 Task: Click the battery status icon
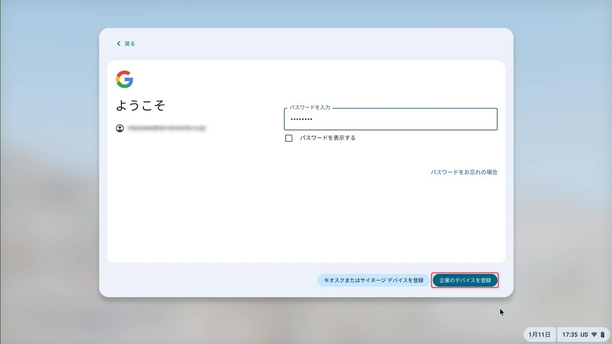[602, 335]
